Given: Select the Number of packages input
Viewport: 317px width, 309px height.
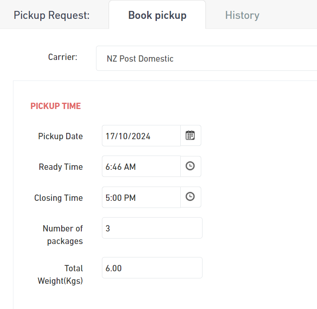Looking at the screenshot, I should (152, 228).
